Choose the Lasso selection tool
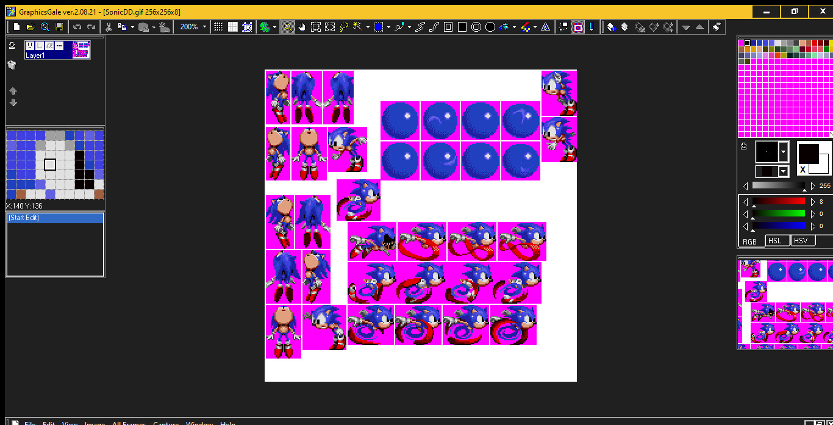The height and width of the screenshot is (425, 833). (343, 27)
